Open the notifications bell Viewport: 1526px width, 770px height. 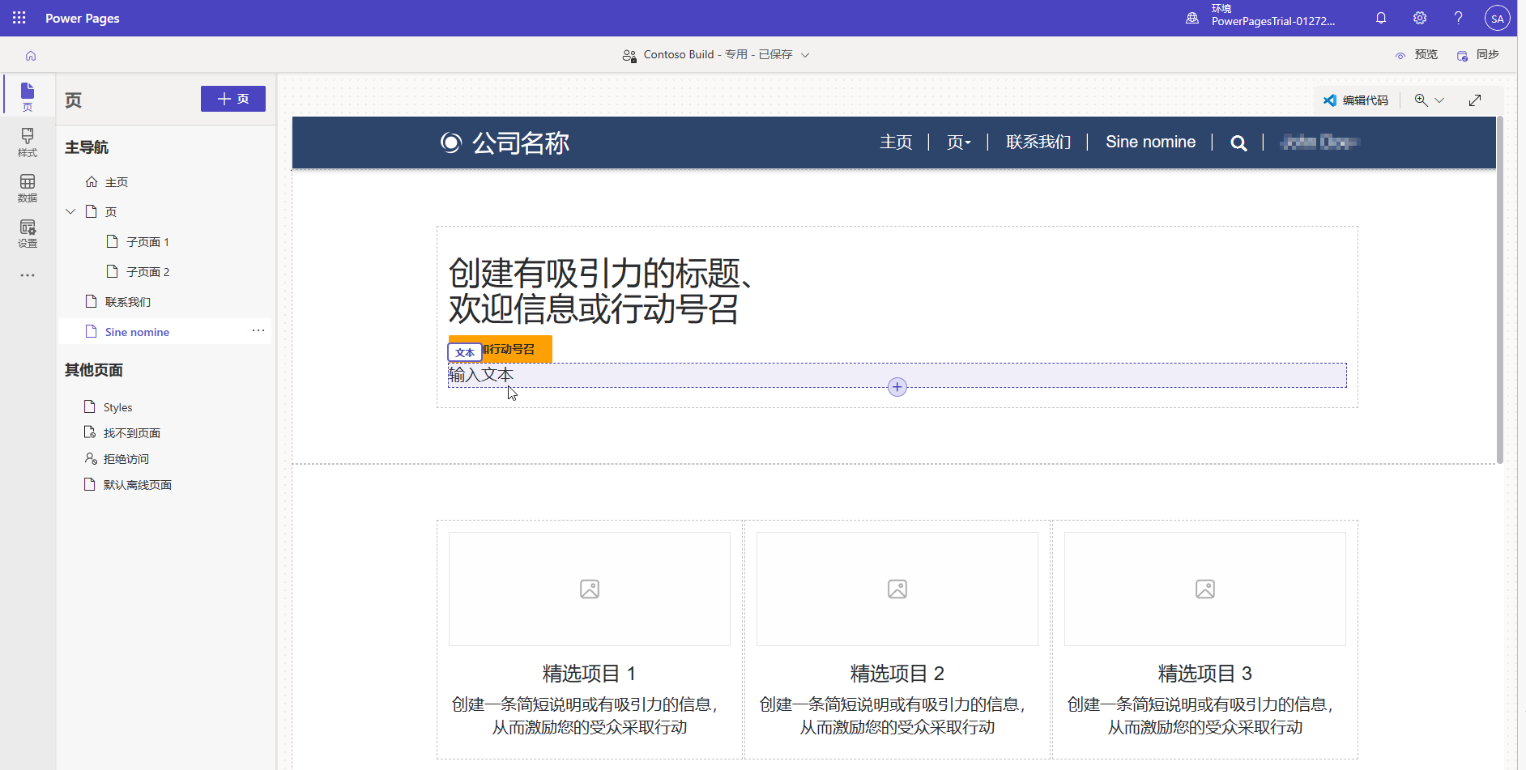point(1381,18)
